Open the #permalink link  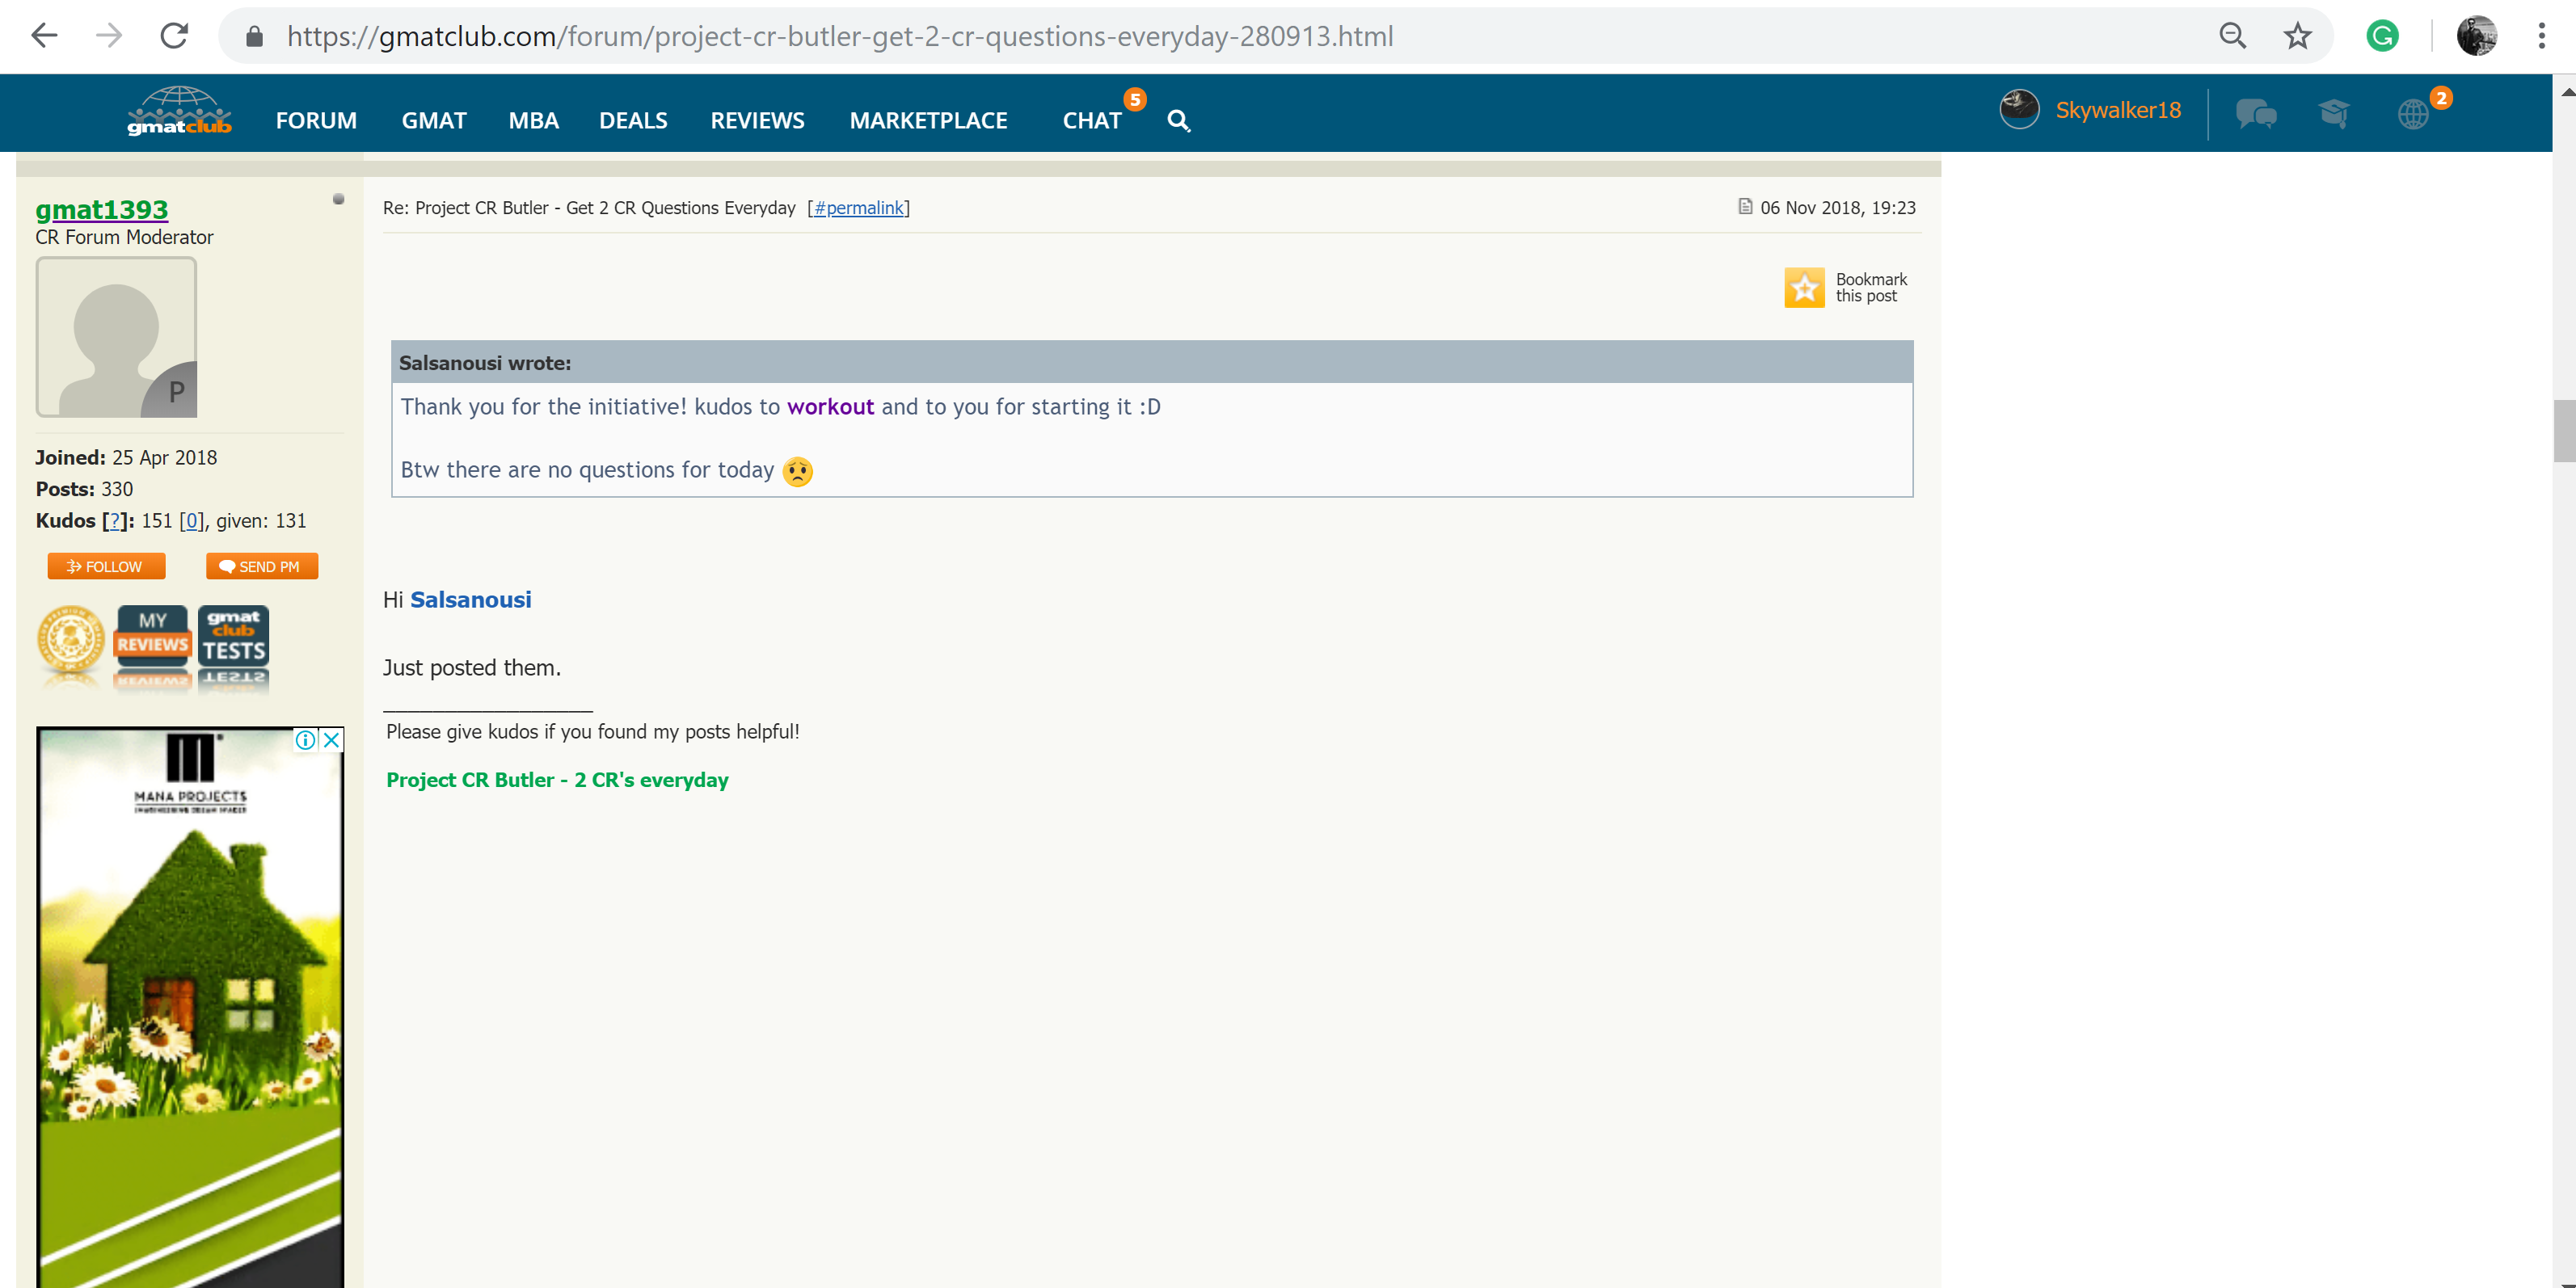point(858,208)
